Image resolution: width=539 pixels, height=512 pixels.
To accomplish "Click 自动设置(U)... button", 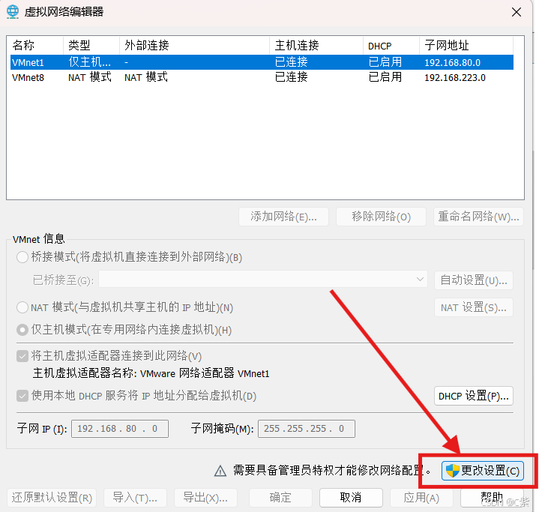I will 474,280.
